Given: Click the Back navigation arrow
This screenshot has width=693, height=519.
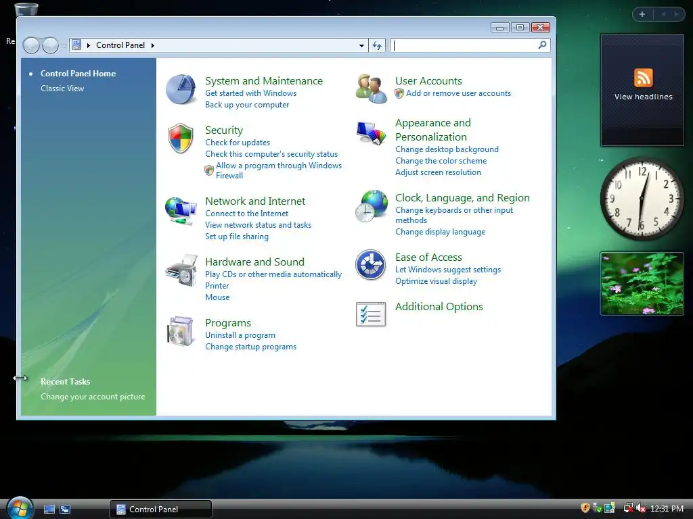Looking at the screenshot, I should 31,45.
